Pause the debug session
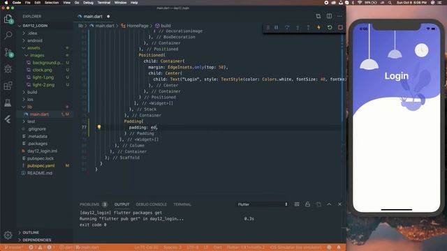447x251 pixels. point(277,27)
